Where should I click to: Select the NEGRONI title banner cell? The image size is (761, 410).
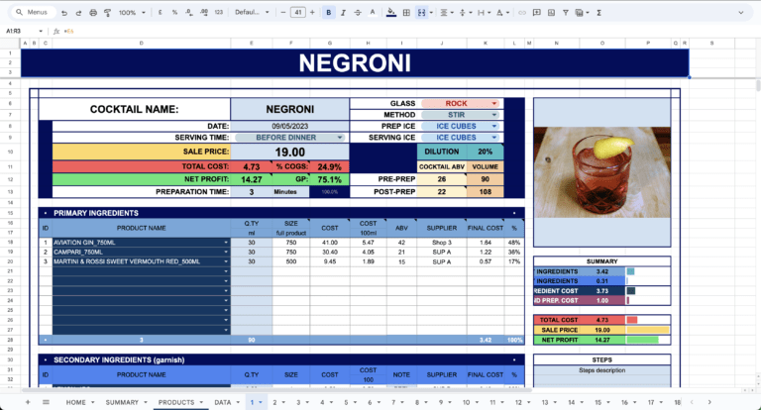coord(355,63)
